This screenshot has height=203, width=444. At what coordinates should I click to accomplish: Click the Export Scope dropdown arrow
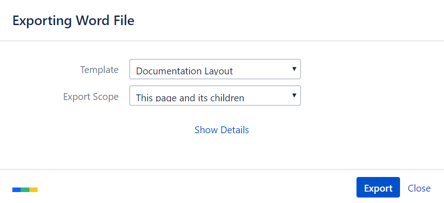click(x=294, y=96)
